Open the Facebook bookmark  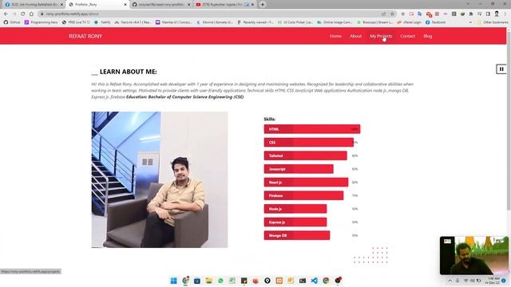tap(435, 22)
